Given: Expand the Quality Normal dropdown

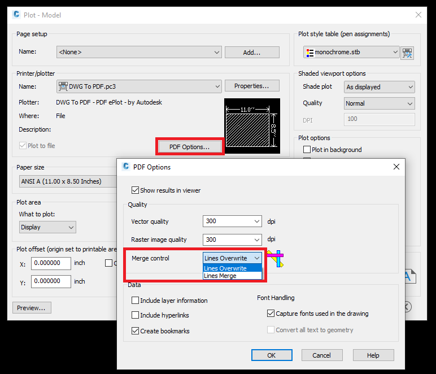Looking at the screenshot, I should [380, 103].
